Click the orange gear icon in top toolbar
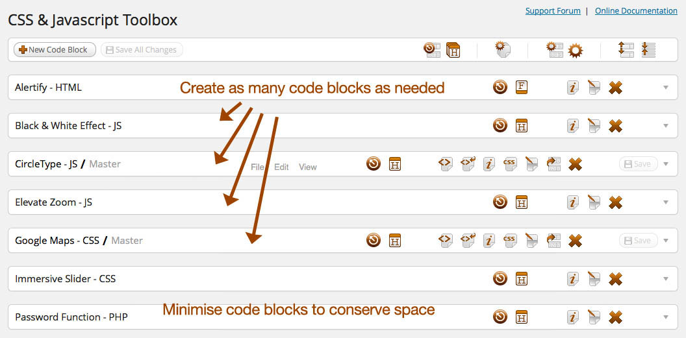686x338 pixels. (575, 51)
